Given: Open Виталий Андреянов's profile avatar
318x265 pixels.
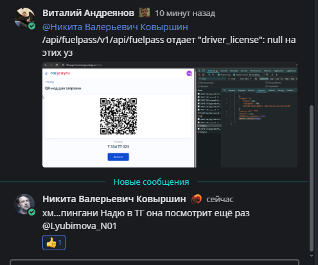Looking at the screenshot, I should [24, 18].
